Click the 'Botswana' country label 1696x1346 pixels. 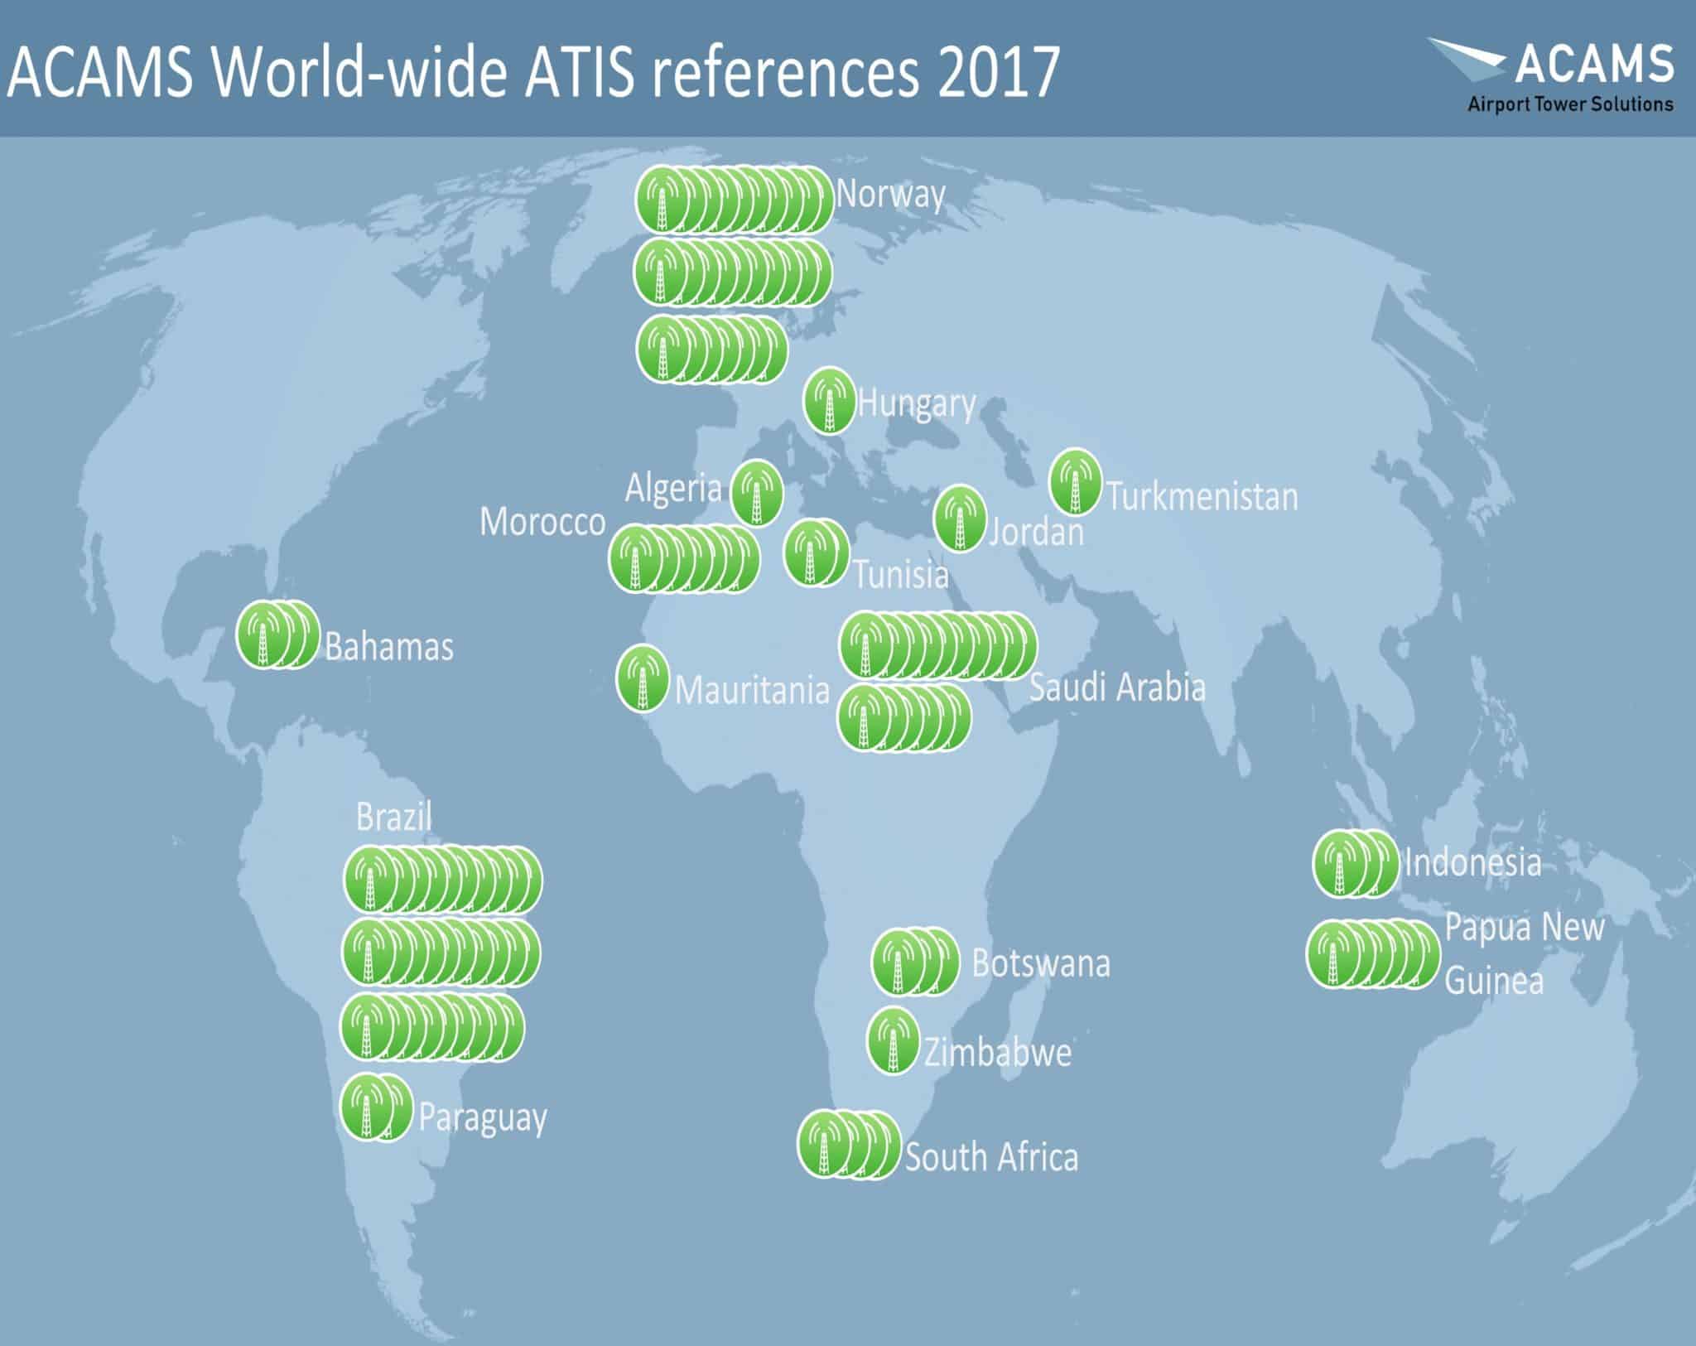pyautogui.click(x=1041, y=963)
